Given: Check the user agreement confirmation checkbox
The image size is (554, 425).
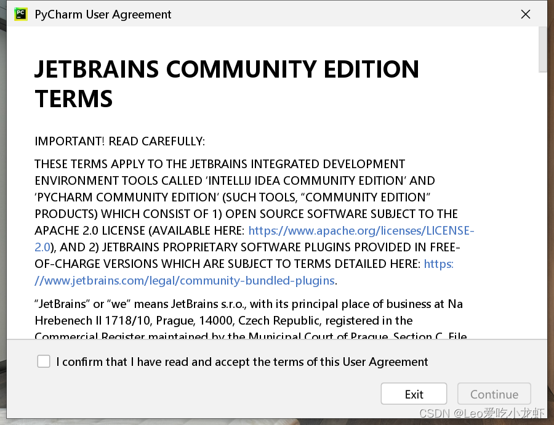Looking at the screenshot, I should pos(44,362).
